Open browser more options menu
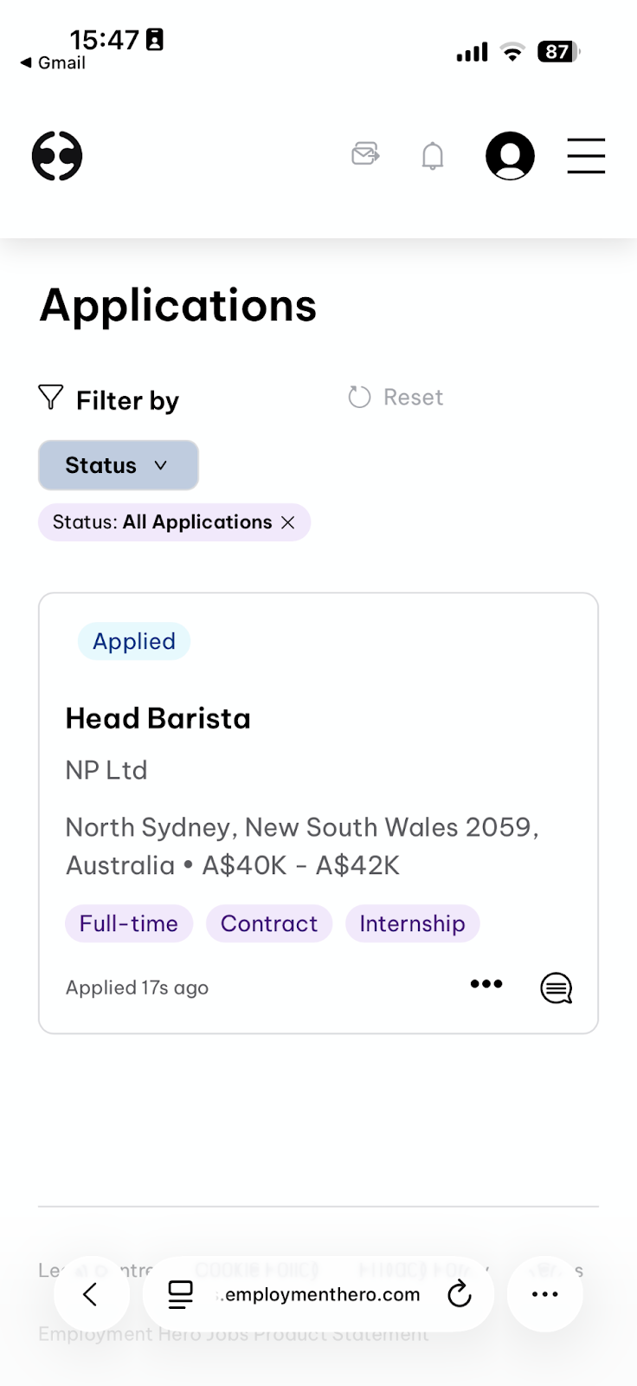 click(544, 1294)
